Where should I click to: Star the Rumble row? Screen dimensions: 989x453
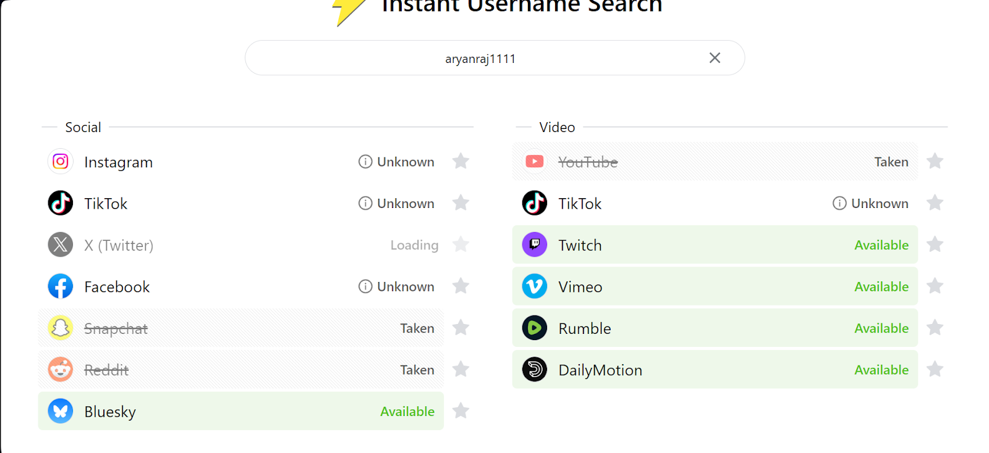(x=935, y=328)
